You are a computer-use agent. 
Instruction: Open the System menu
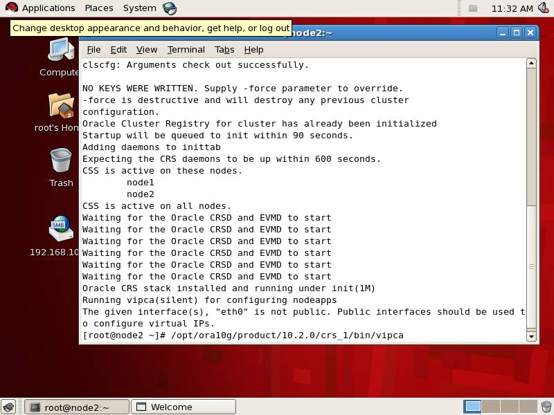tap(140, 8)
